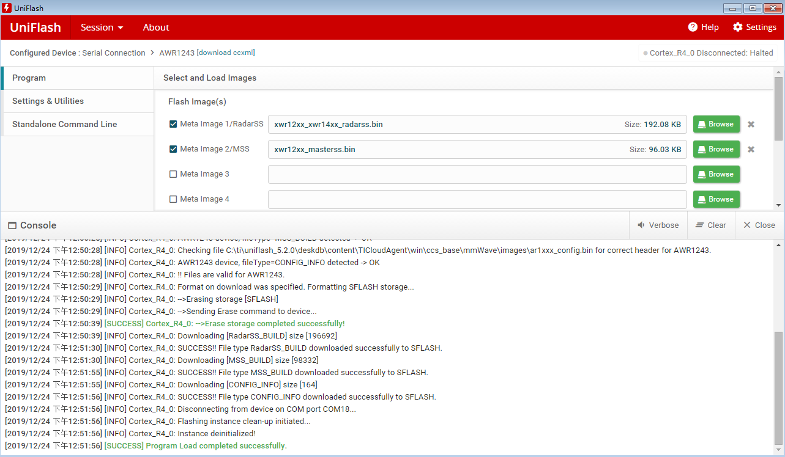Select the "Program Load completed successfully." log line
The image size is (785, 457).
(146, 446)
